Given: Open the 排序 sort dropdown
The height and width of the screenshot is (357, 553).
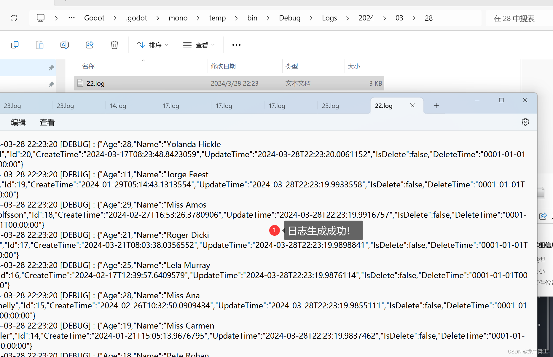Looking at the screenshot, I should click(152, 45).
